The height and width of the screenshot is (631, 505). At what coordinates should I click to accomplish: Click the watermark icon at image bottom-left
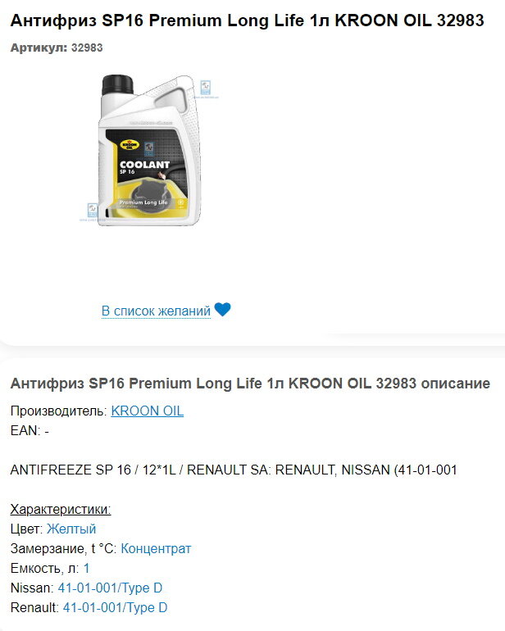[x=93, y=211]
